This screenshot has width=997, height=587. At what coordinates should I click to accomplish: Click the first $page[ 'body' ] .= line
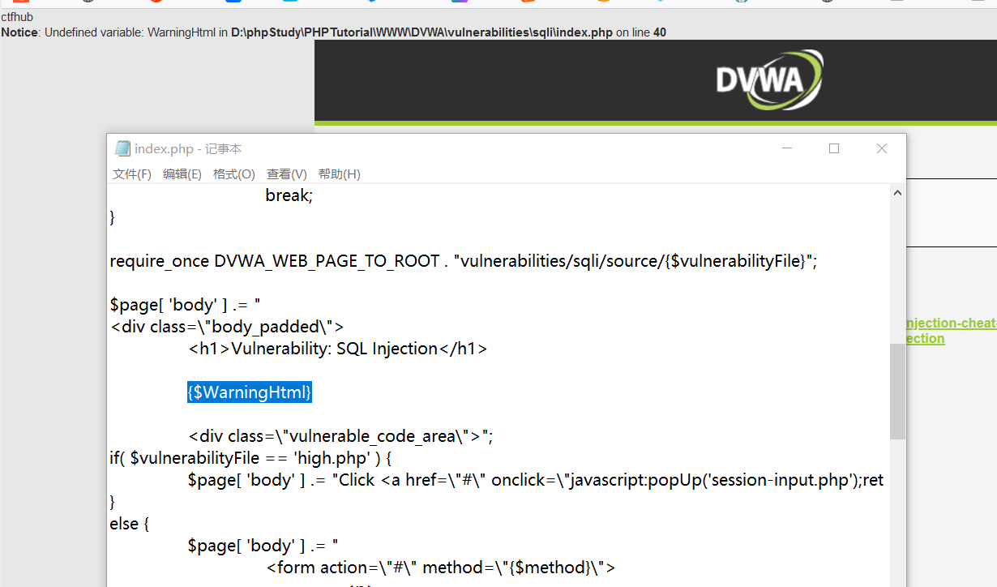pyautogui.click(x=184, y=305)
